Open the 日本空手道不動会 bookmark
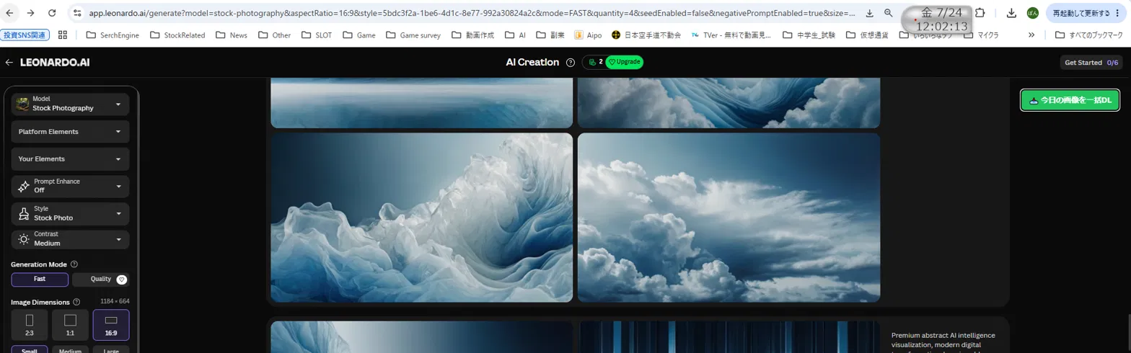1131x353 pixels. click(x=646, y=35)
